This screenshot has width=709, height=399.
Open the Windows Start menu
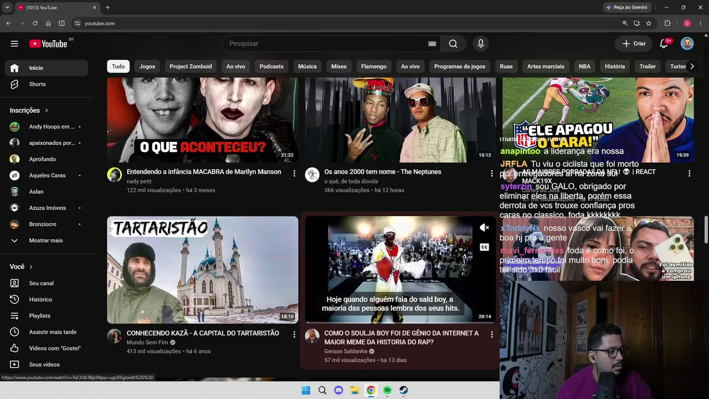(306, 391)
